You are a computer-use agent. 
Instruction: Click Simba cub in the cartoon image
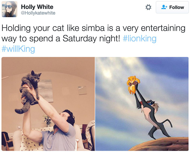133,85
